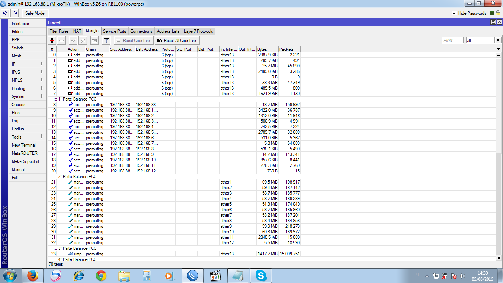Close the Firewall inner window
The width and height of the screenshot is (503, 283).
tap(499, 22)
